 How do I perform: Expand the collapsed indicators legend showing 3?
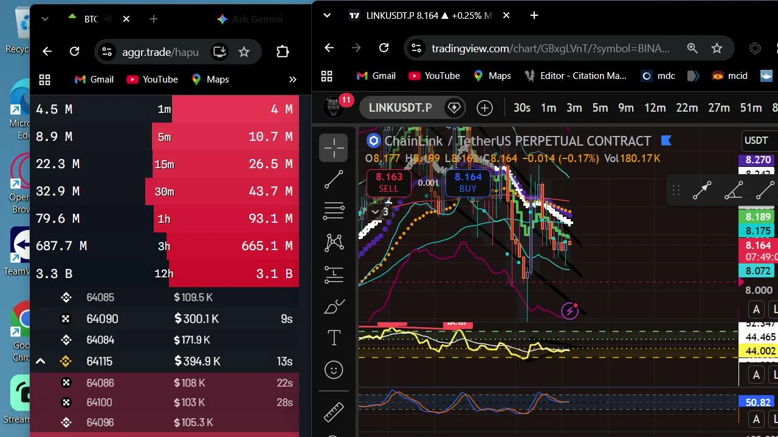(x=380, y=212)
